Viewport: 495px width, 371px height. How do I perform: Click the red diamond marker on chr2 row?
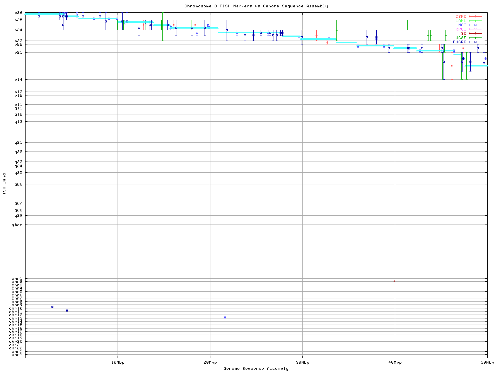(x=394, y=281)
